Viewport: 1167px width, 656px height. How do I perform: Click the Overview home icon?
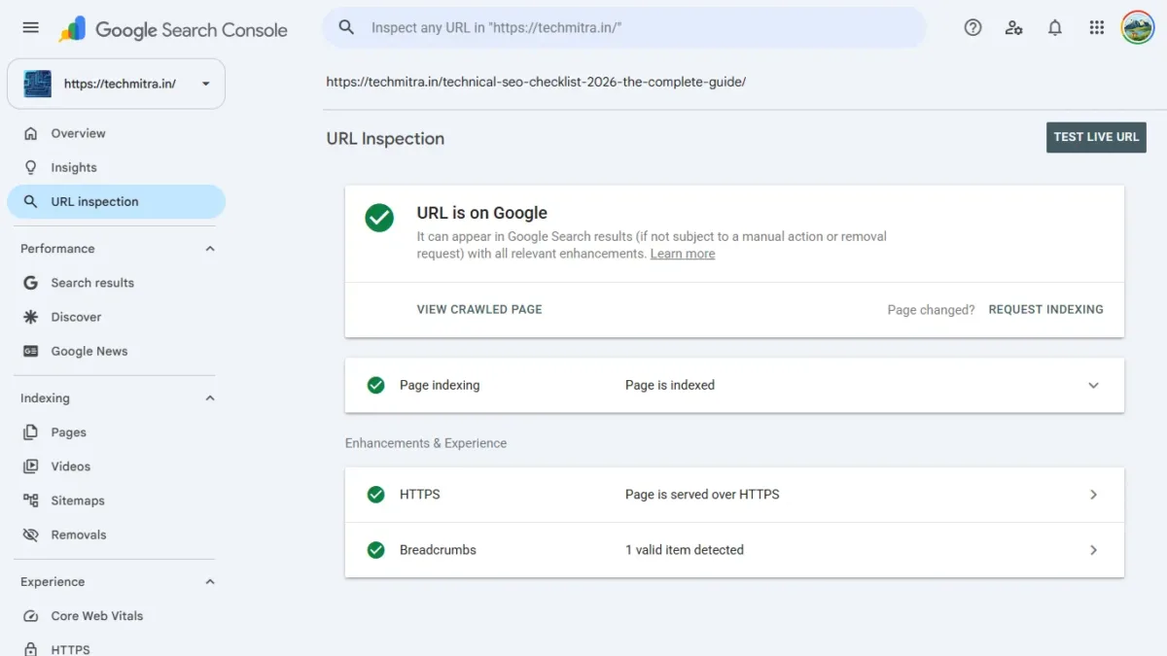pyautogui.click(x=31, y=133)
